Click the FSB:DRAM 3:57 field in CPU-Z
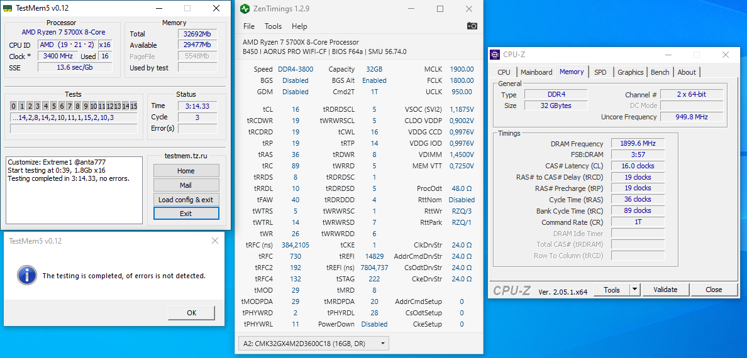Image resolution: width=747 pixels, height=358 pixels. click(x=638, y=155)
